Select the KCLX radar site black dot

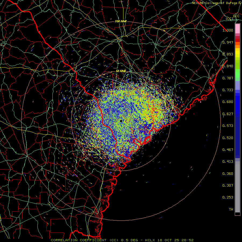click(121, 121)
